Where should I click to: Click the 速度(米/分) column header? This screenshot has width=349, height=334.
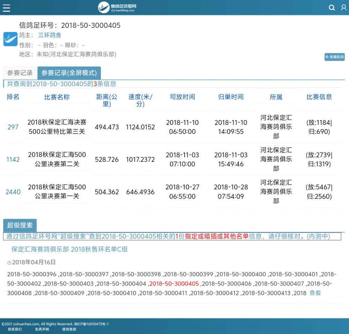(140, 100)
